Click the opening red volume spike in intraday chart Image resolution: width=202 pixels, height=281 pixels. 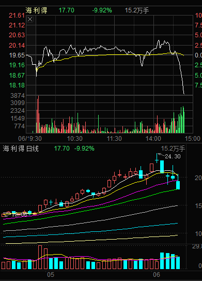(x=38, y=114)
